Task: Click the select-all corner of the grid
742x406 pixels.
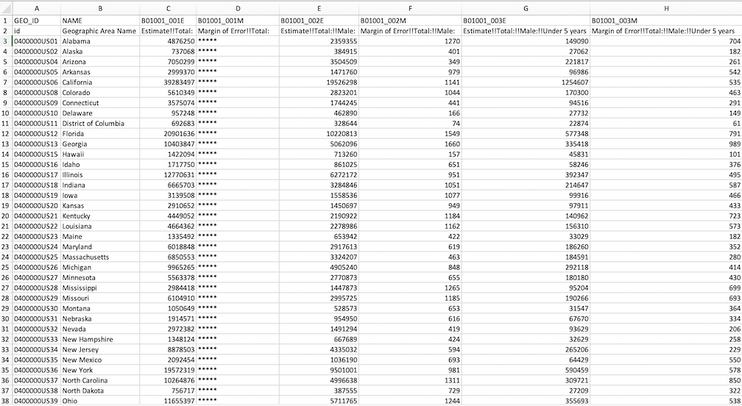Action: [6, 7]
